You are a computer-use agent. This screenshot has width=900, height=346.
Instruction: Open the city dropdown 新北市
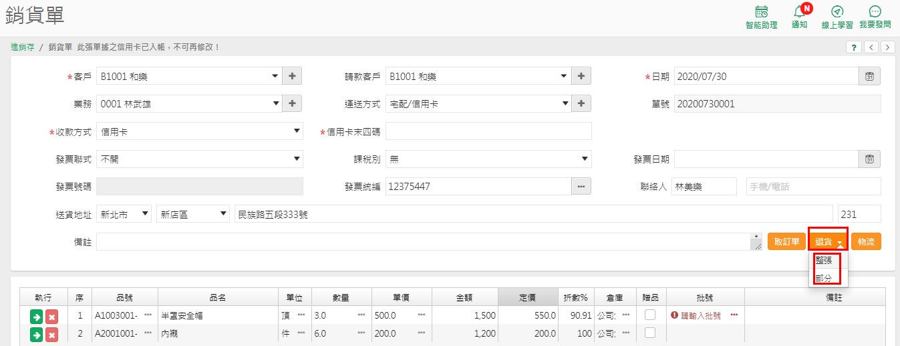pos(124,214)
